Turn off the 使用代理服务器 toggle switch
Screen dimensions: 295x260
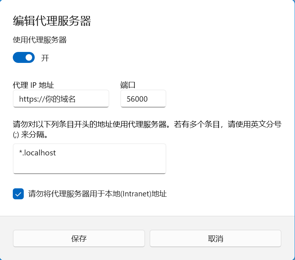24,57
